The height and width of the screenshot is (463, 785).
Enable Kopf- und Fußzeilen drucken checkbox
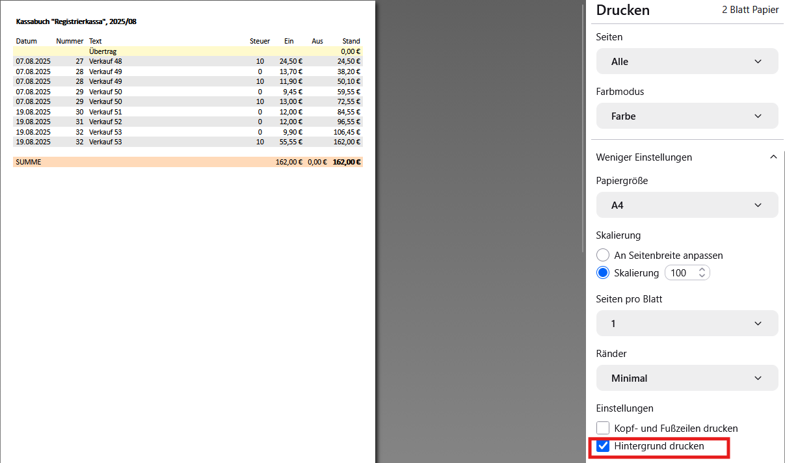tap(603, 429)
